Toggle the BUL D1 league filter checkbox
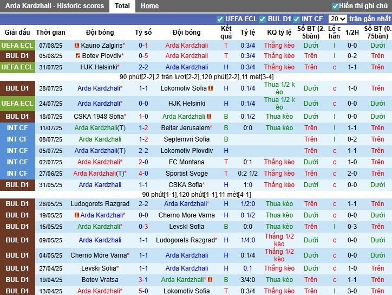Image resolution: width=392 pixels, height=295 pixels. point(262,19)
